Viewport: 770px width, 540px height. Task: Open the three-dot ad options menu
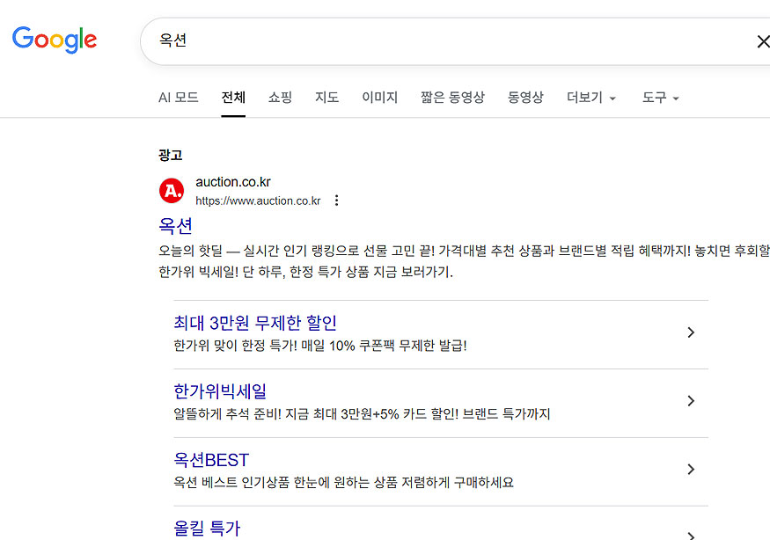coord(336,201)
